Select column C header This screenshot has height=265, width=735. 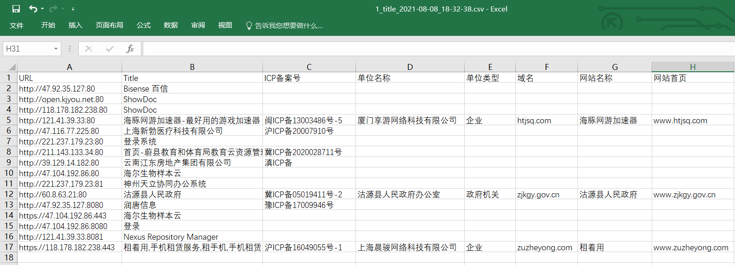309,67
